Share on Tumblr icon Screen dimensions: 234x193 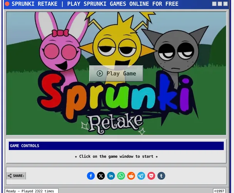coord(161,176)
